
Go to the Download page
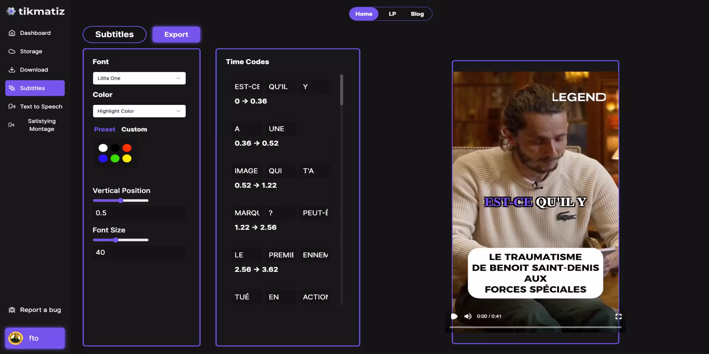pos(34,70)
